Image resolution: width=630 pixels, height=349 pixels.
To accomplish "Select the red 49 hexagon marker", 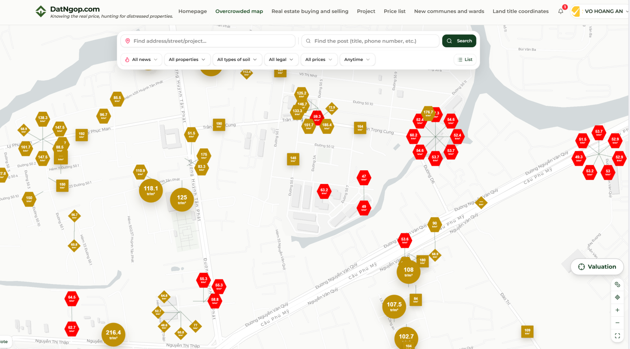I will pos(364,207).
